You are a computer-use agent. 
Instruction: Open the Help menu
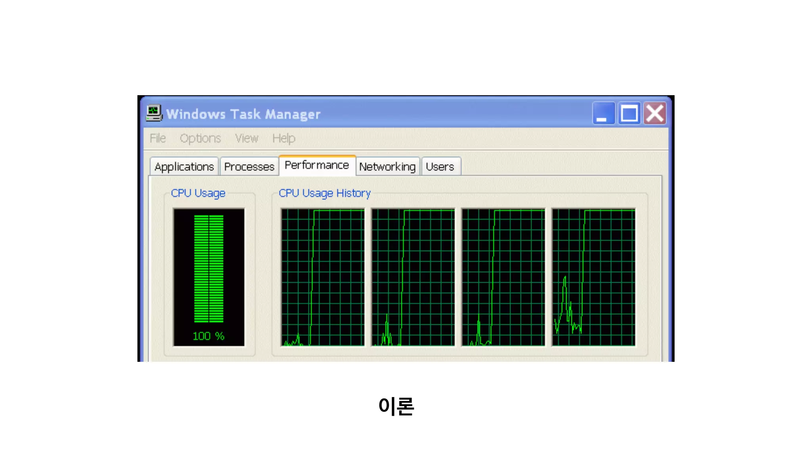(283, 138)
